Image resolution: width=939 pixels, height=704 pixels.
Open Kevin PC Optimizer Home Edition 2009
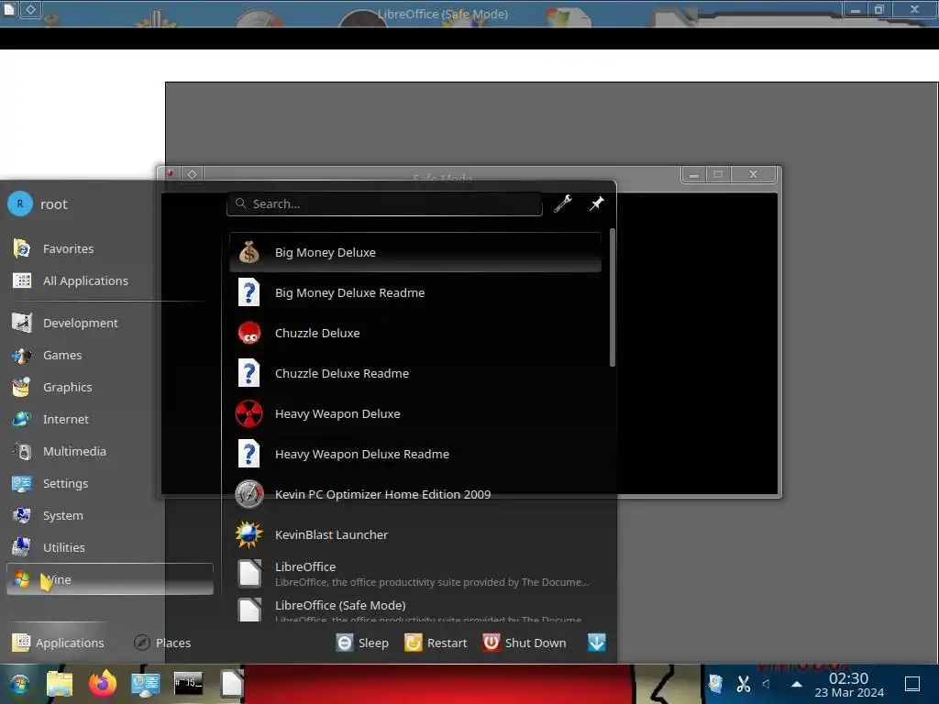(x=415, y=494)
